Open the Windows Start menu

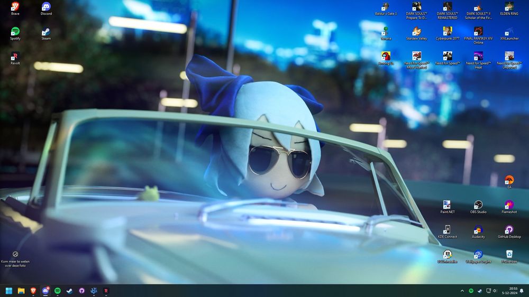point(9,291)
